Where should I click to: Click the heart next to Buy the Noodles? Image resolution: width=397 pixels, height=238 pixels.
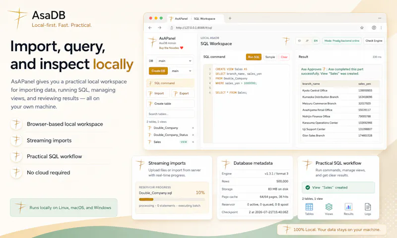(x=182, y=48)
